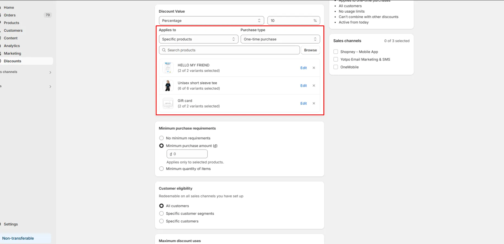Remove HELLO MY FRIEND product with X icon

pos(314,68)
